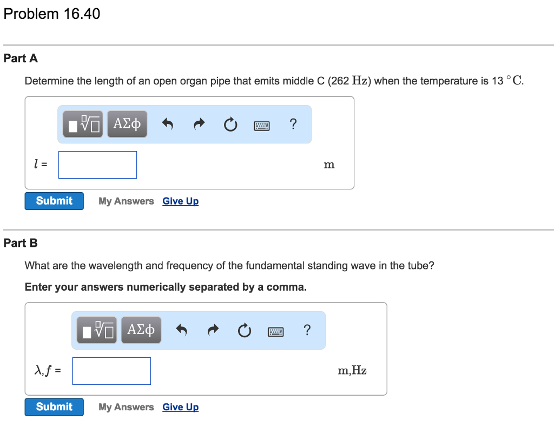Click the λ,f answer box in Part B
Image resolution: width=554 pixels, height=426 pixels.
click(x=111, y=371)
